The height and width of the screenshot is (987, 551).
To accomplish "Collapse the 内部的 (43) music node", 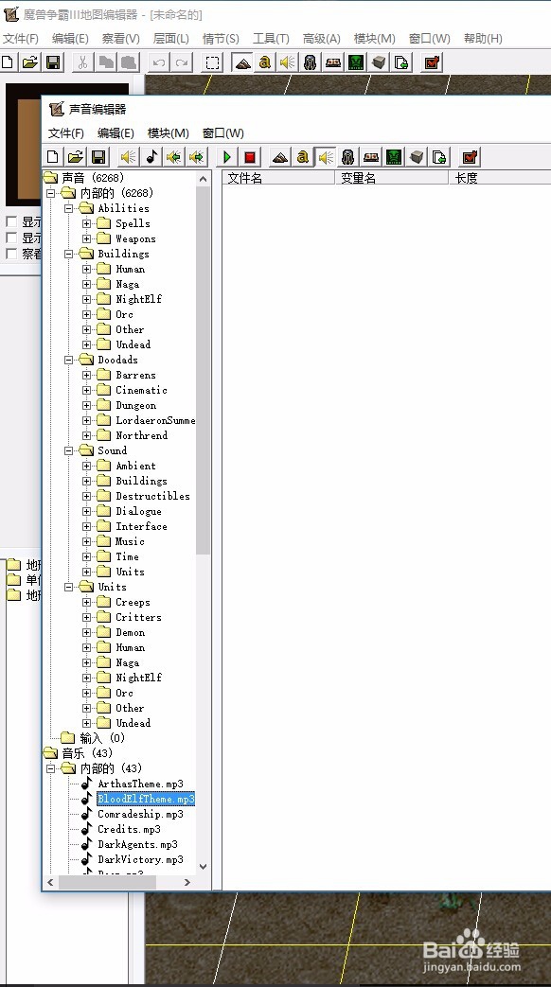I will (x=50, y=768).
